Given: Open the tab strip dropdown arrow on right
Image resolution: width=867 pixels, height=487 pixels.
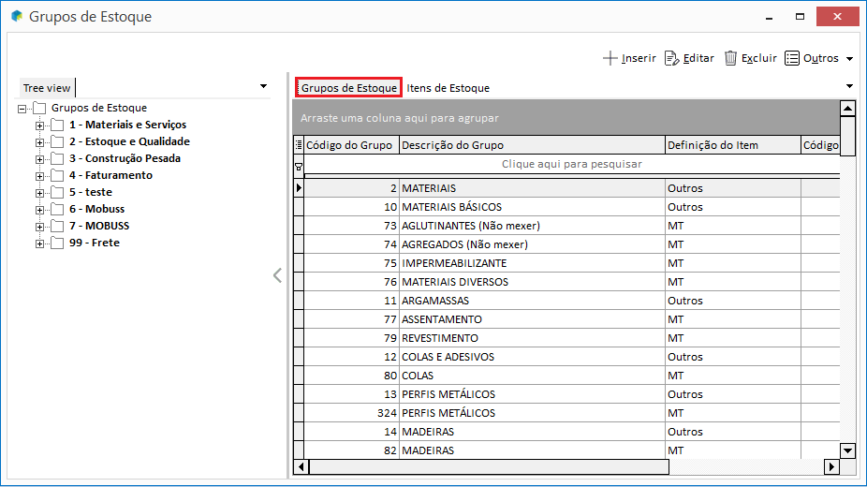Looking at the screenshot, I should tap(849, 86).
